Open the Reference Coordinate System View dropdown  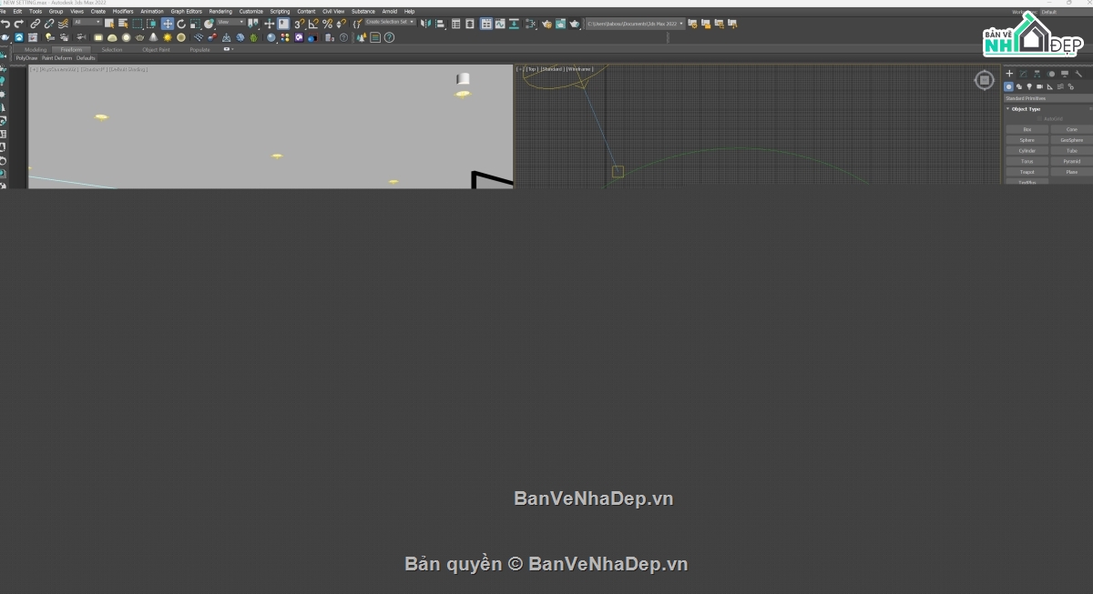click(229, 24)
